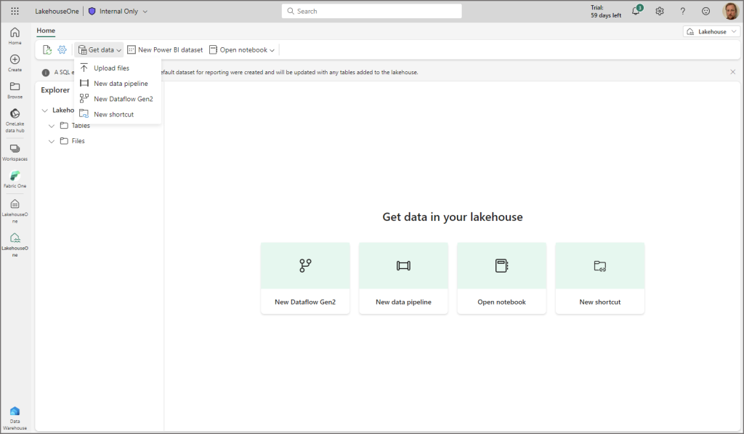The image size is (744, 434).
Task: Open Workspaces in the left sidebar
Action: click(15, 153)
